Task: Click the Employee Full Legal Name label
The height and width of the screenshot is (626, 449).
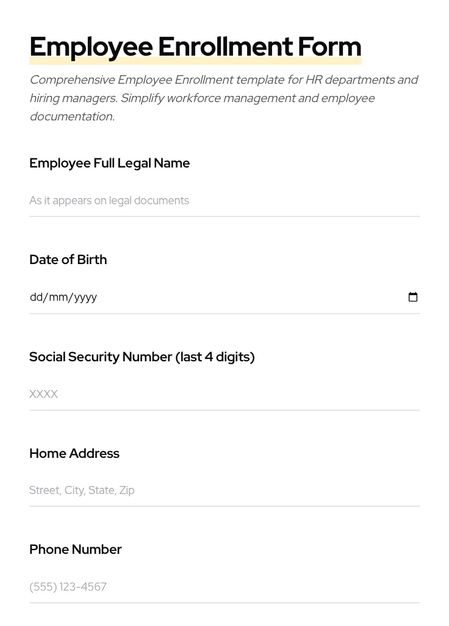Action: coord(109,163)
